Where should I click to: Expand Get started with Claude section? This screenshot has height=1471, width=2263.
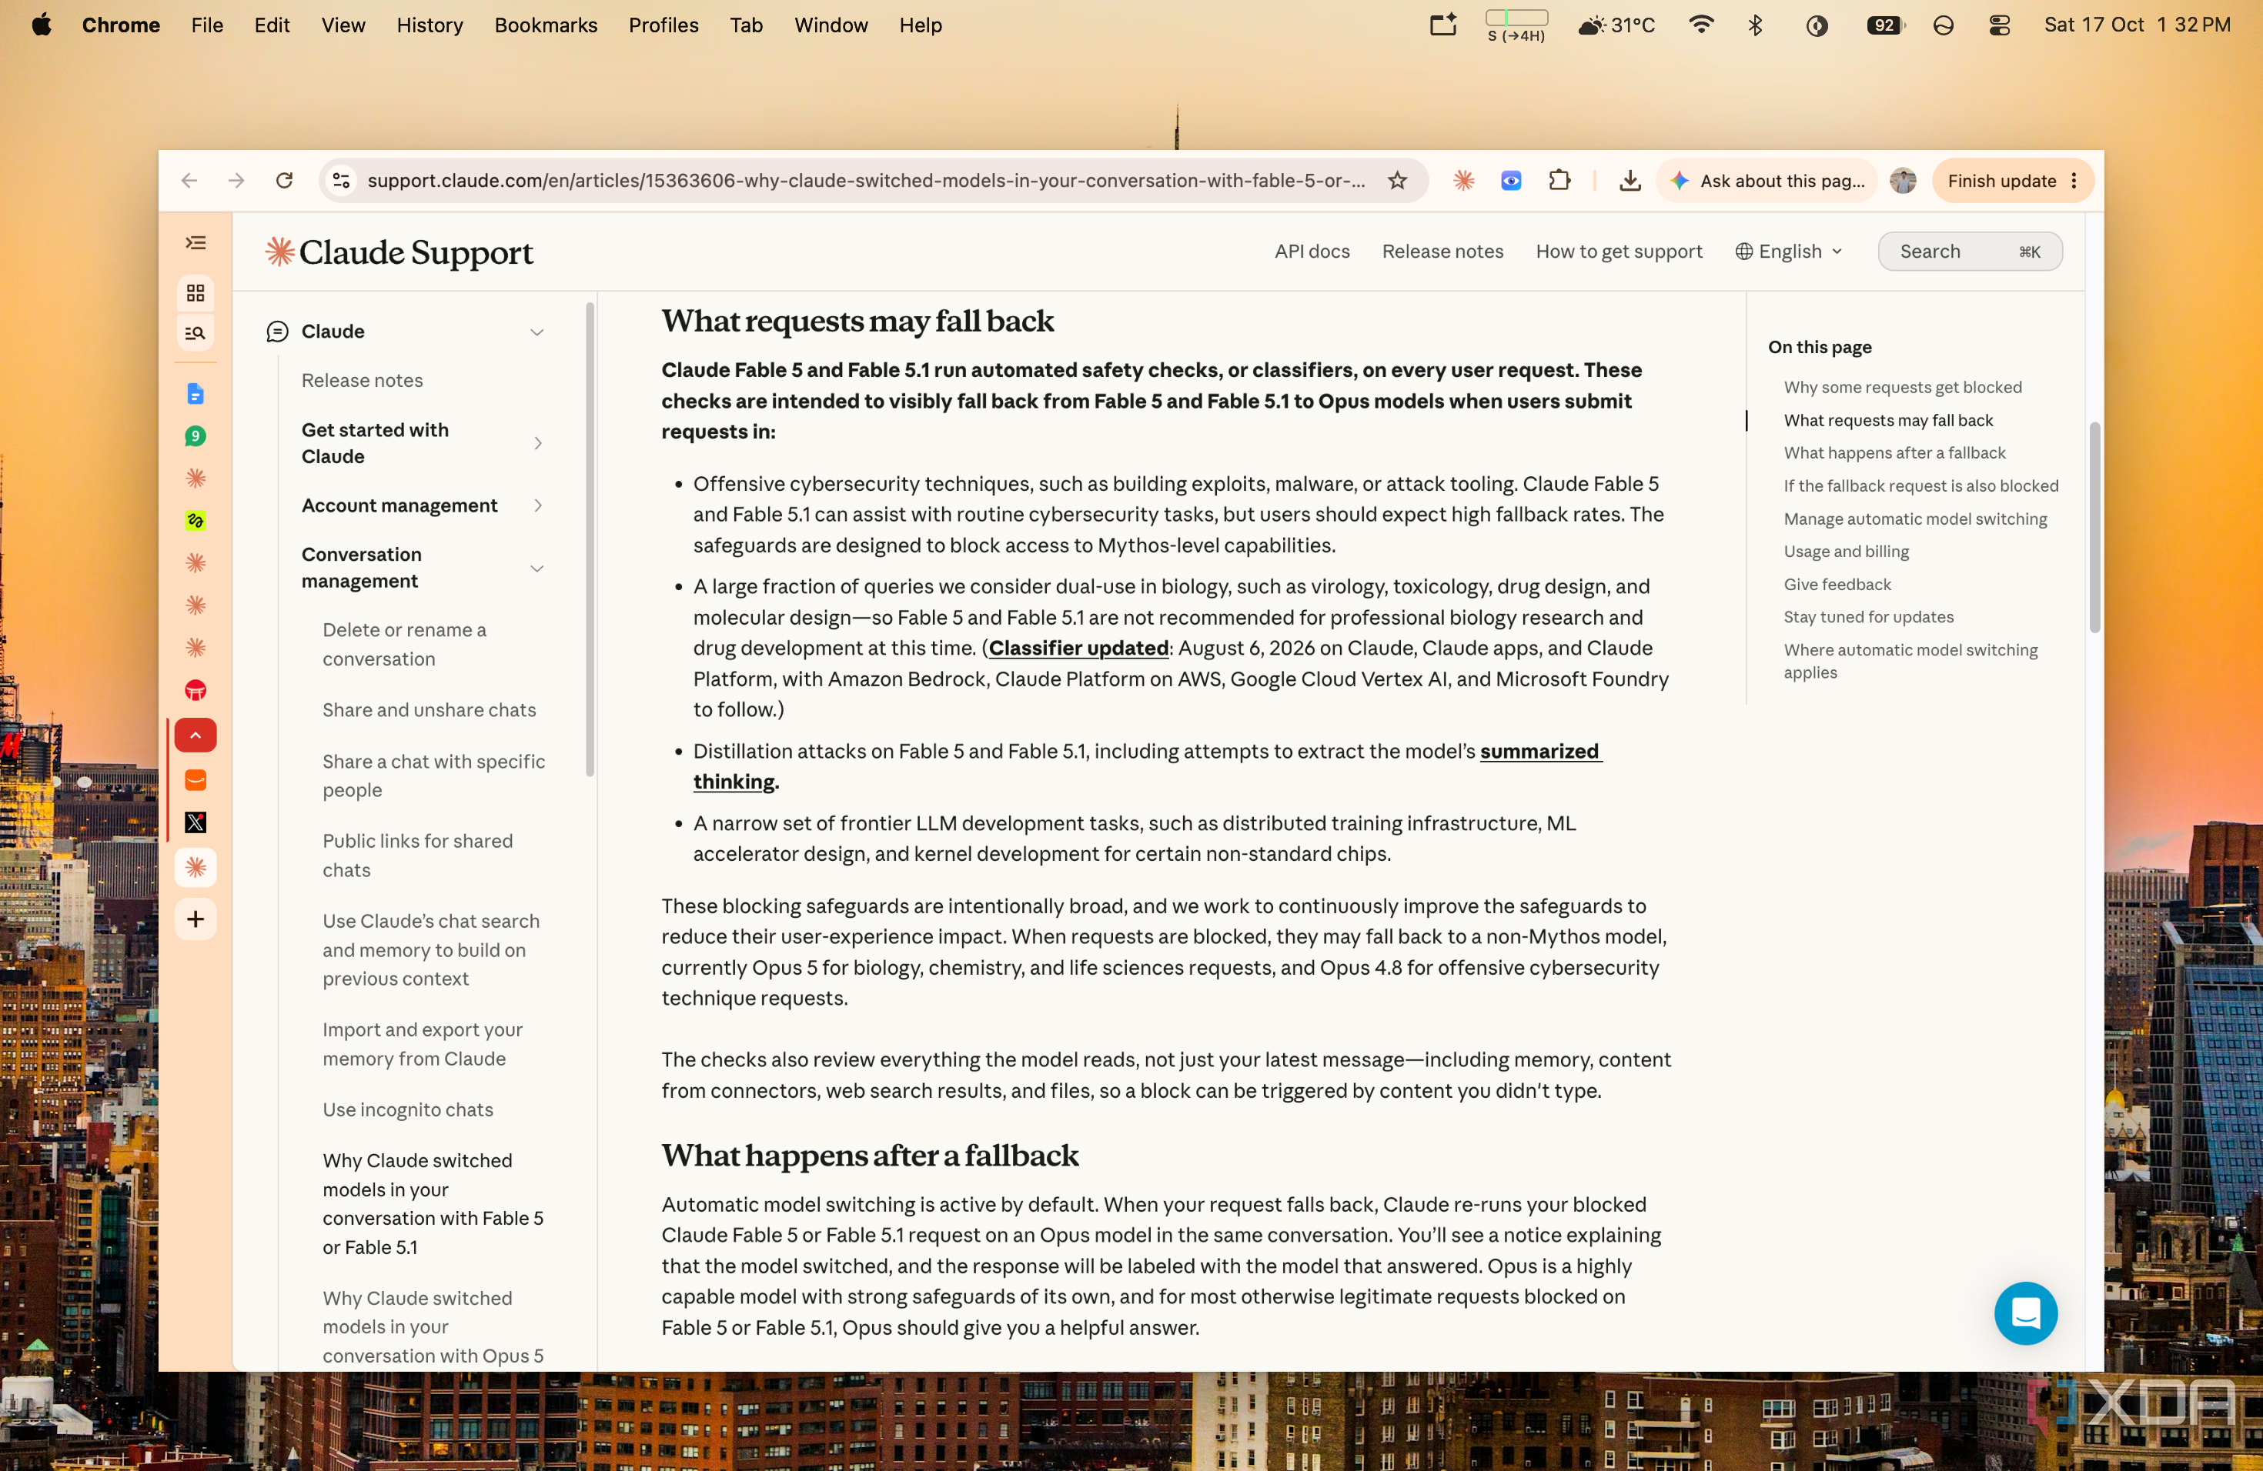[x=537, y=444]
